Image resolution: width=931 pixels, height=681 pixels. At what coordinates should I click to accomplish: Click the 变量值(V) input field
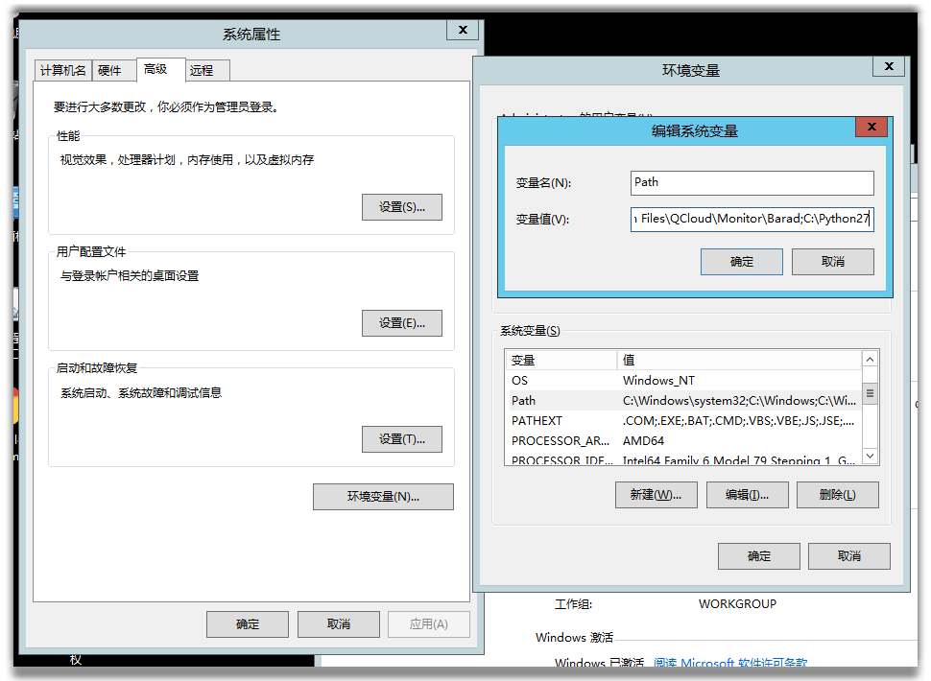tap(752, 219)
